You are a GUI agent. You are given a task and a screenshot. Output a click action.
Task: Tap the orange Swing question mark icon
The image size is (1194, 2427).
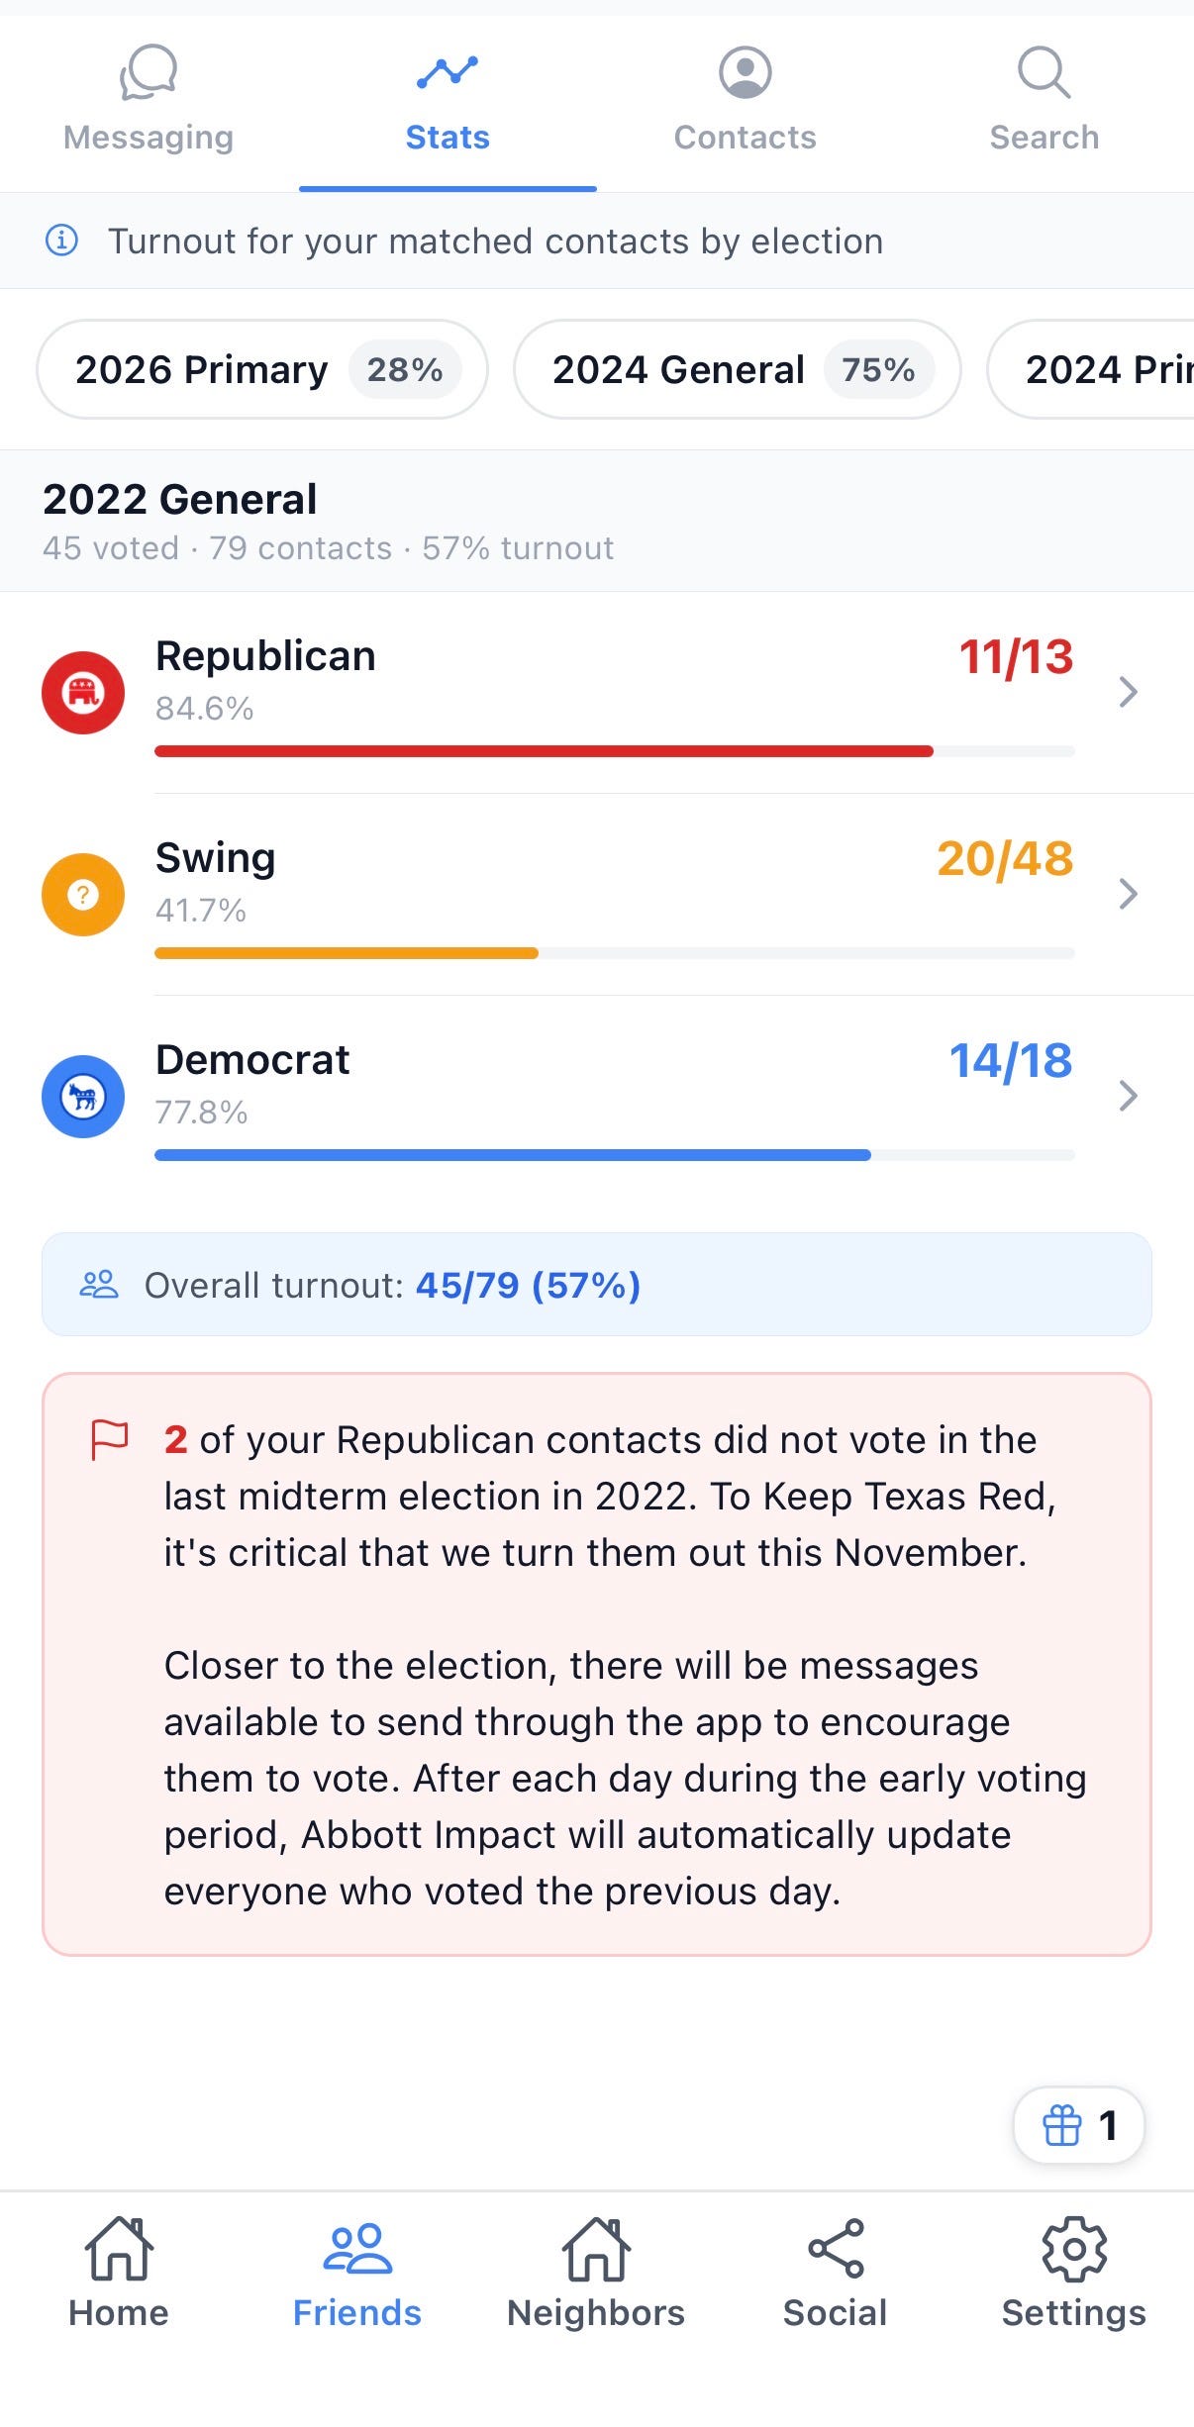[x=83, y=894]
